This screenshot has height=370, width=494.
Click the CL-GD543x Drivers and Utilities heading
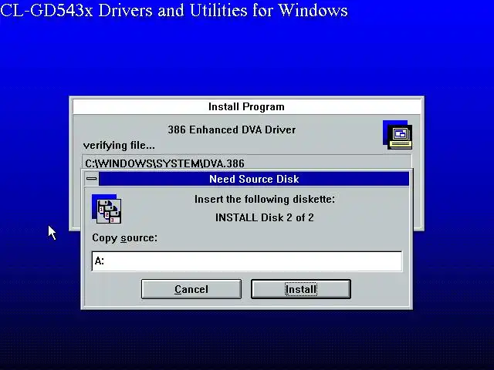pyautogui.click(x=174, y=10)
